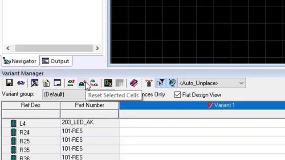Click the unplace component icon with up arrow
The image size is (285, 160).
pyautogui.click(x=71, y=83)
